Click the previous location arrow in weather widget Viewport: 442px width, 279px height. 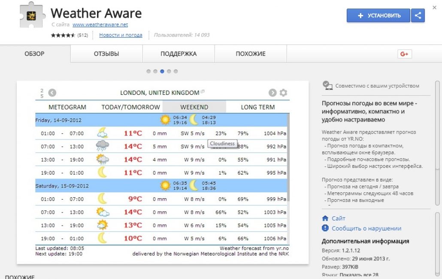click(x=52, y=93)
